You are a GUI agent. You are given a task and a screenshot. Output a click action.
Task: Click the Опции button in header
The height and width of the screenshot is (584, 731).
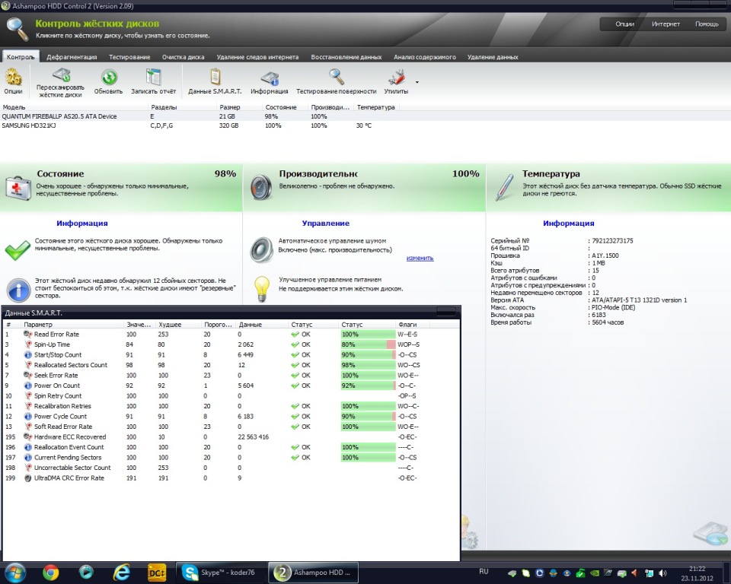point(624,24)
